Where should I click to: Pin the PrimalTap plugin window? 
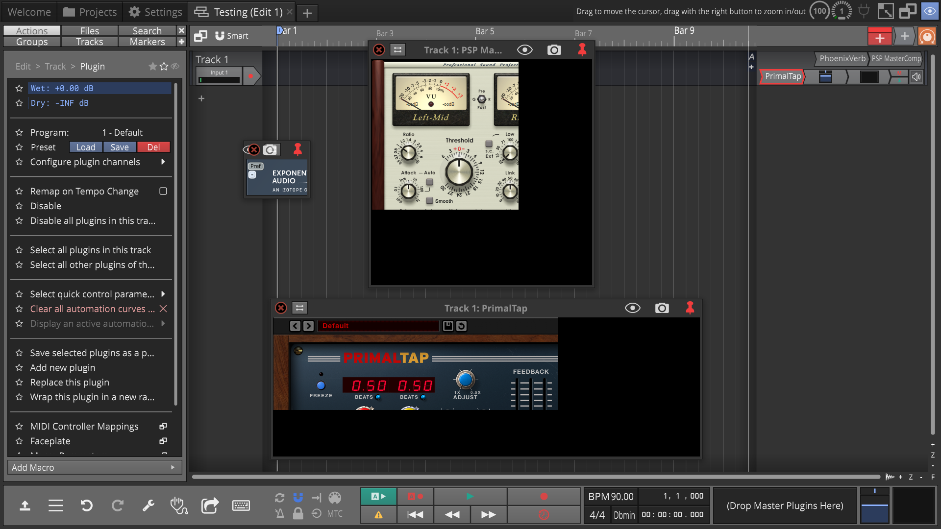pos(690,308)
